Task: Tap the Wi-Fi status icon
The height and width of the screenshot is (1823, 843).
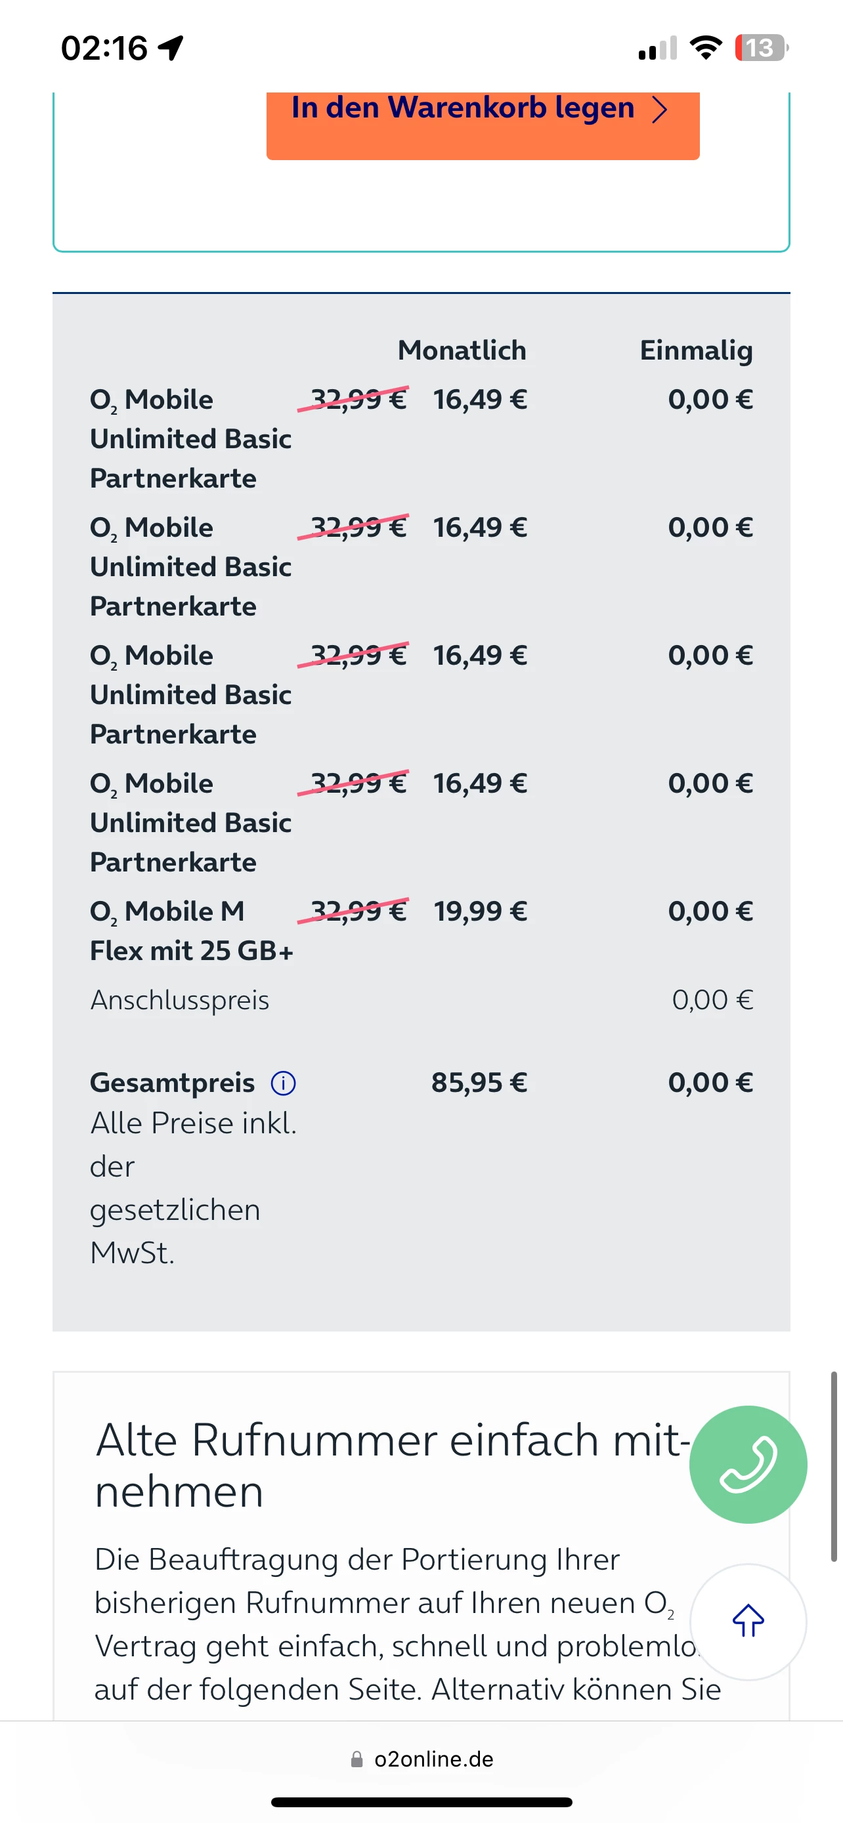Action: coord(705,48)
